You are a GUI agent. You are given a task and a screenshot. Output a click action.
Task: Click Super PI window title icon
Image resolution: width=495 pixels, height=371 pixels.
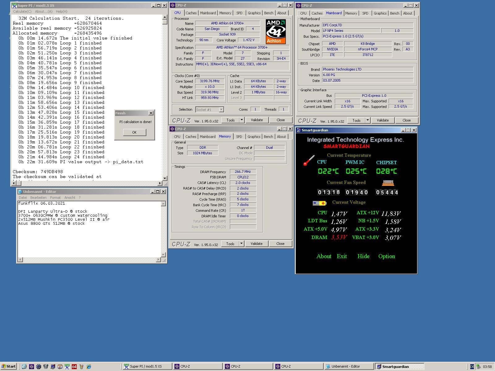[14, 6]
